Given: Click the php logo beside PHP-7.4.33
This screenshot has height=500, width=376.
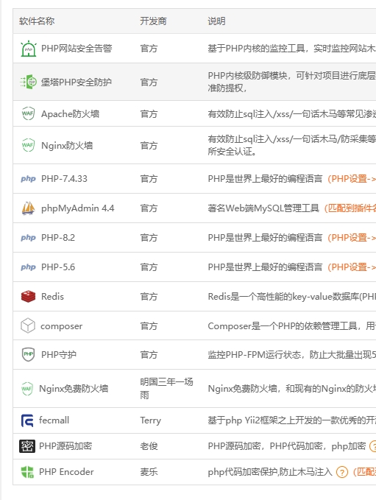Looking at the screenshot, I should point(29,178).
